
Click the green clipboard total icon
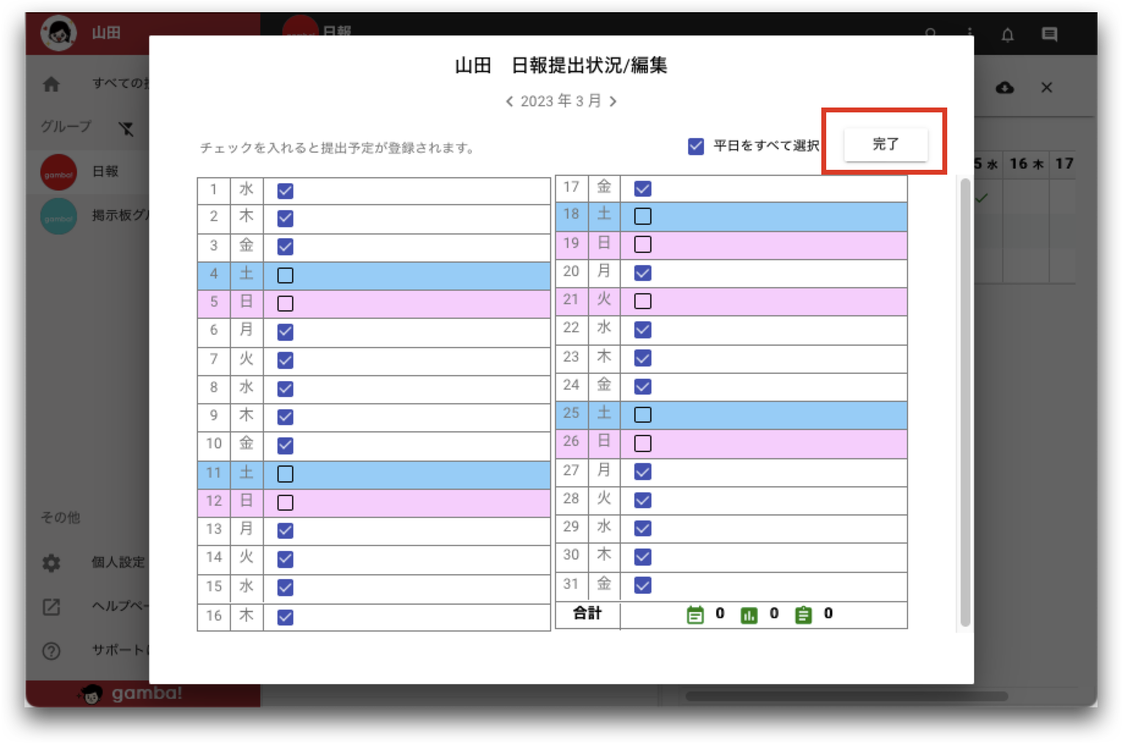click(x=804, y=615)
